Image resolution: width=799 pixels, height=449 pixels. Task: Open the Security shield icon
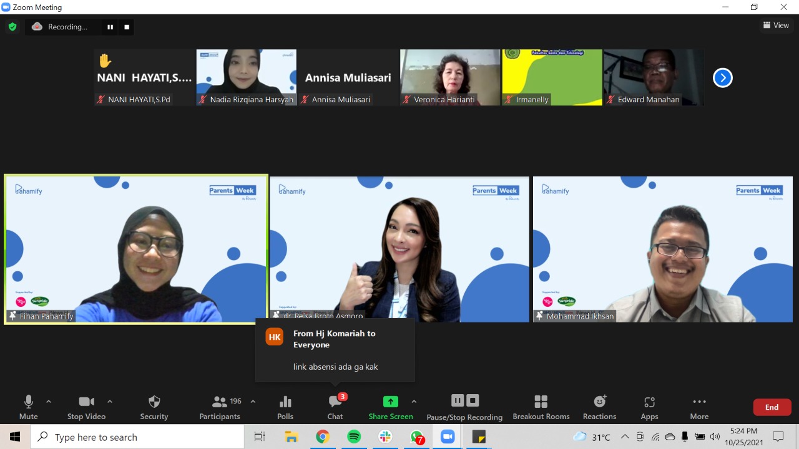coord(154,402)
